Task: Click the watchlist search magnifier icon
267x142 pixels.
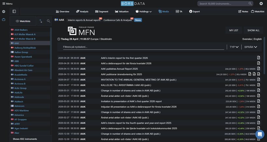Action: 49,21
